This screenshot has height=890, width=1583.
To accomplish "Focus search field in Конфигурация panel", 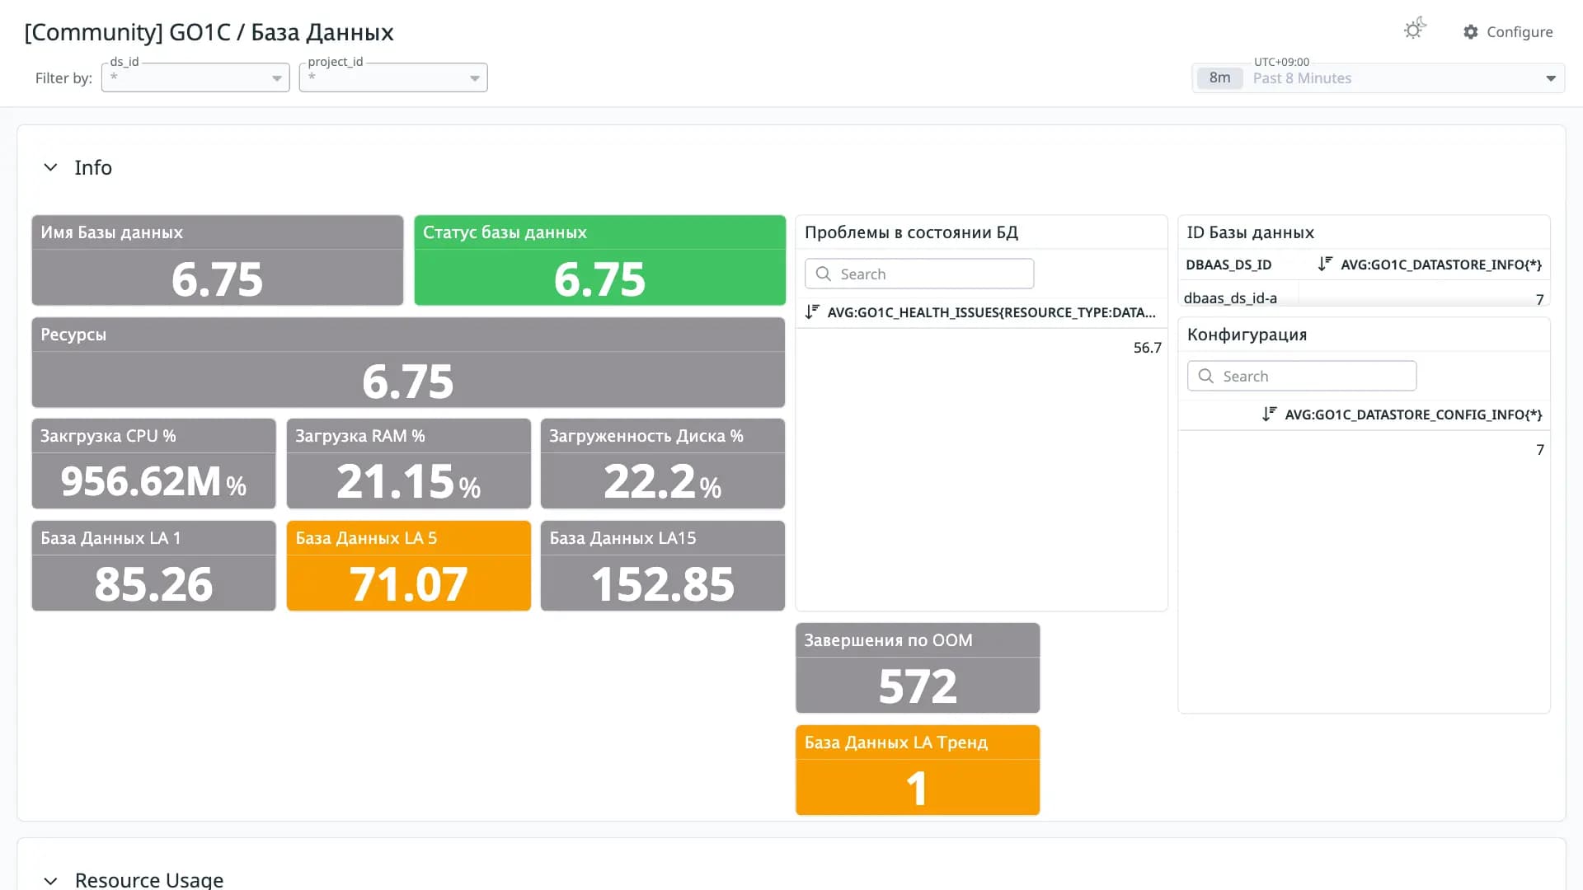I will tap(1302, 376).
